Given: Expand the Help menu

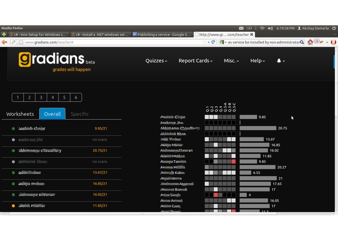Looking at the screenshot, I should (x=258, y=61).
